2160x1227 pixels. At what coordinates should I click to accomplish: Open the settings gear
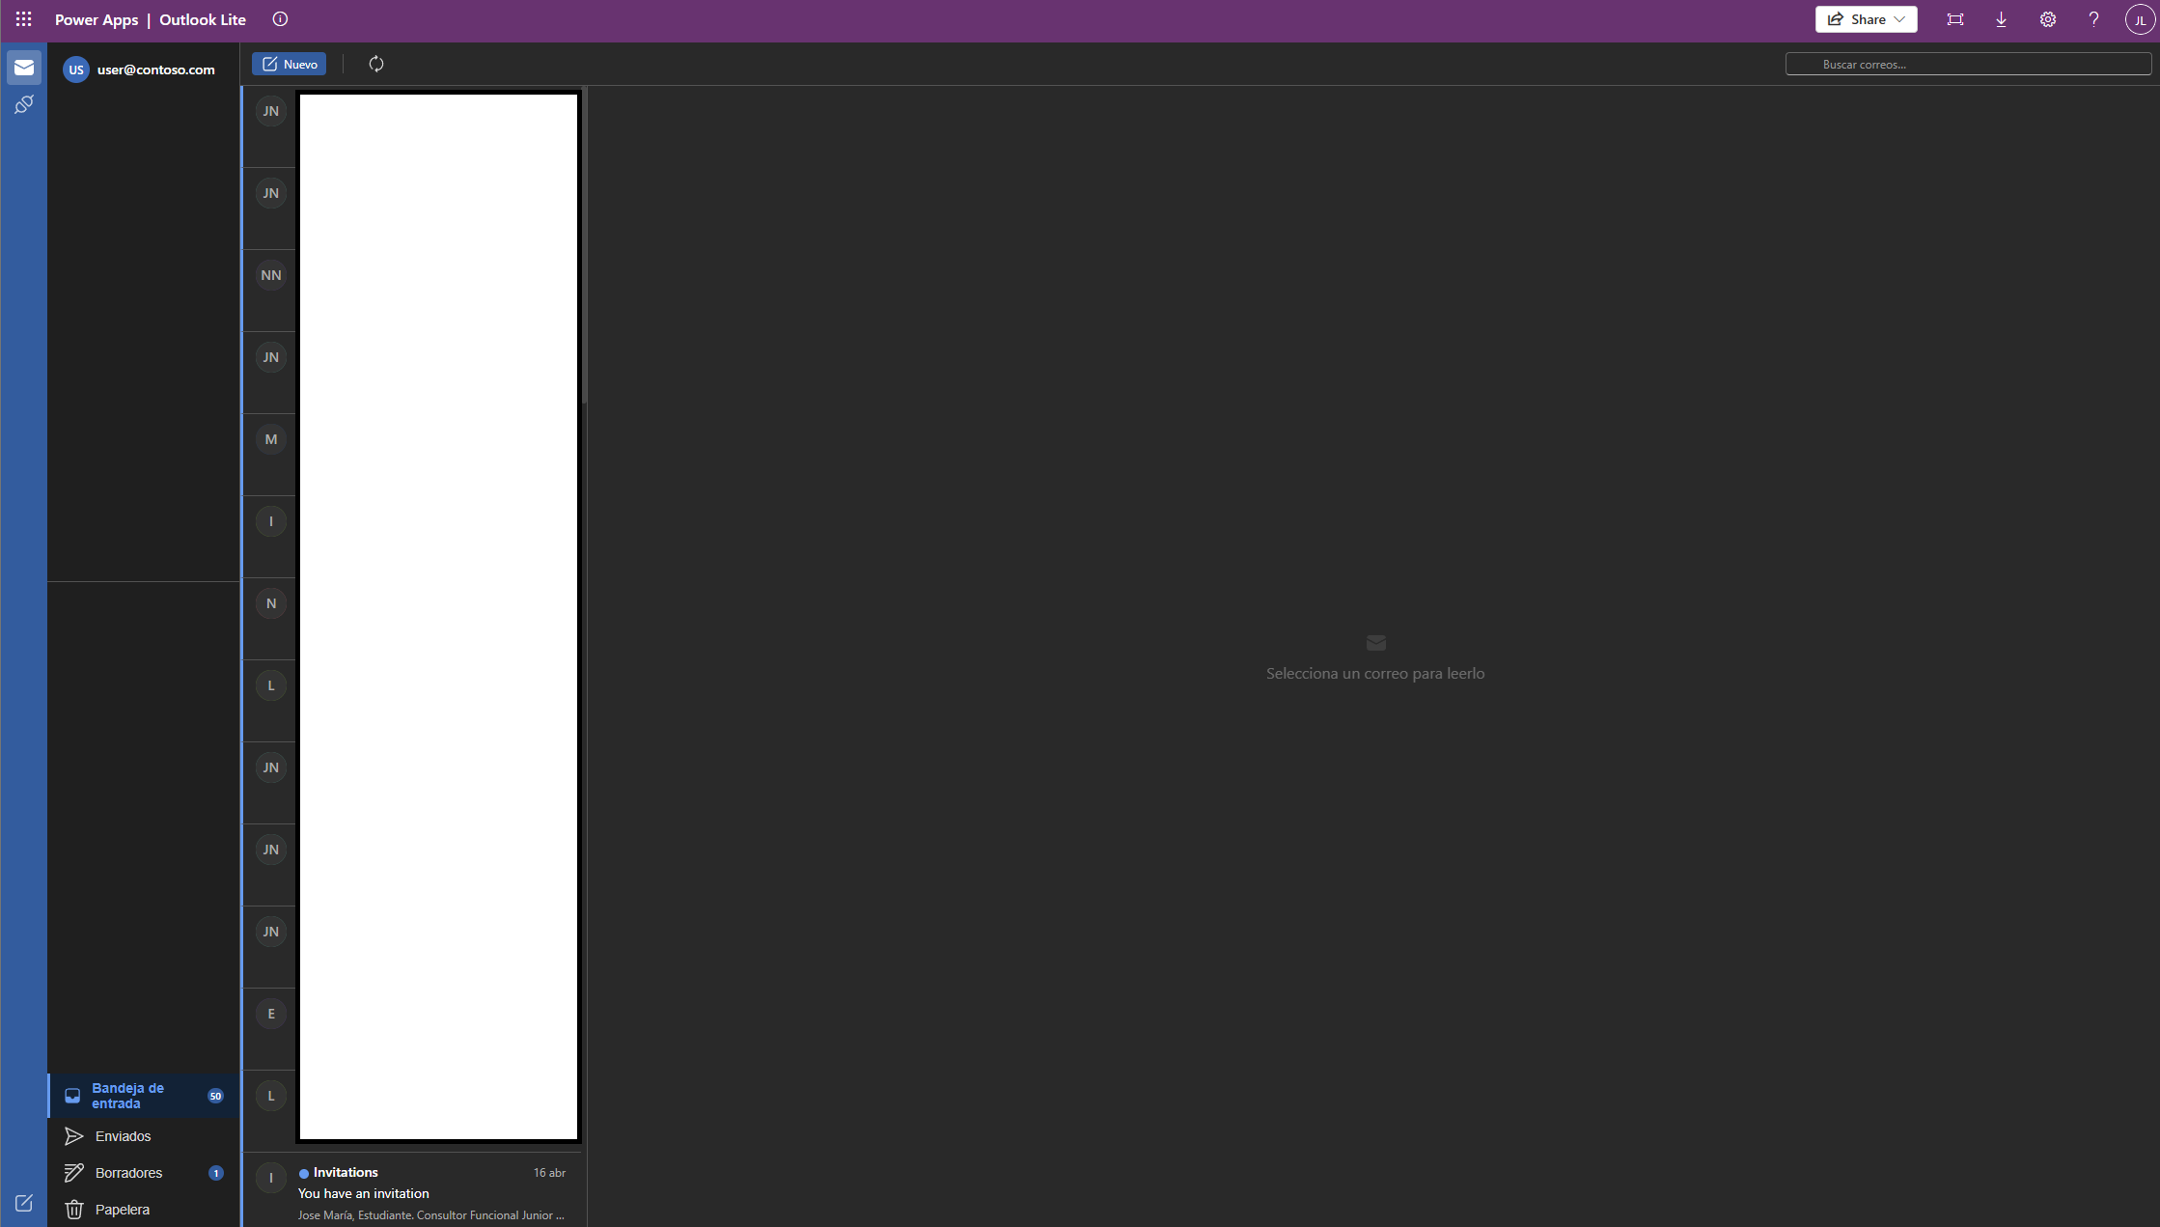point(2048,19)
